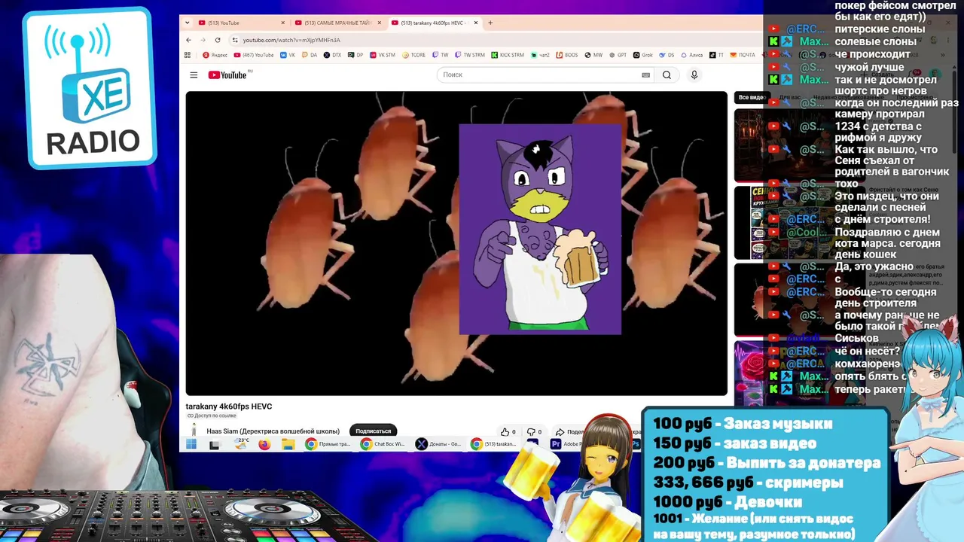Reload the page in Chrome
Screen dimensions: 964x542
(x=218, y=40)
